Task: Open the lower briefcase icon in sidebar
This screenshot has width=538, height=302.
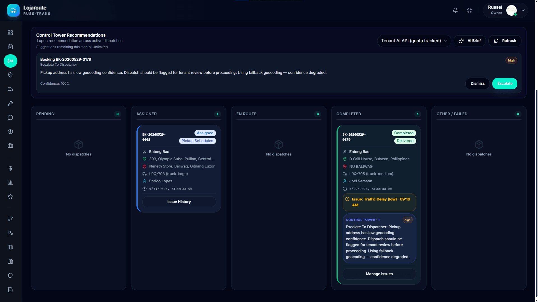Action: pyautogui.click(x=10, y=247)
